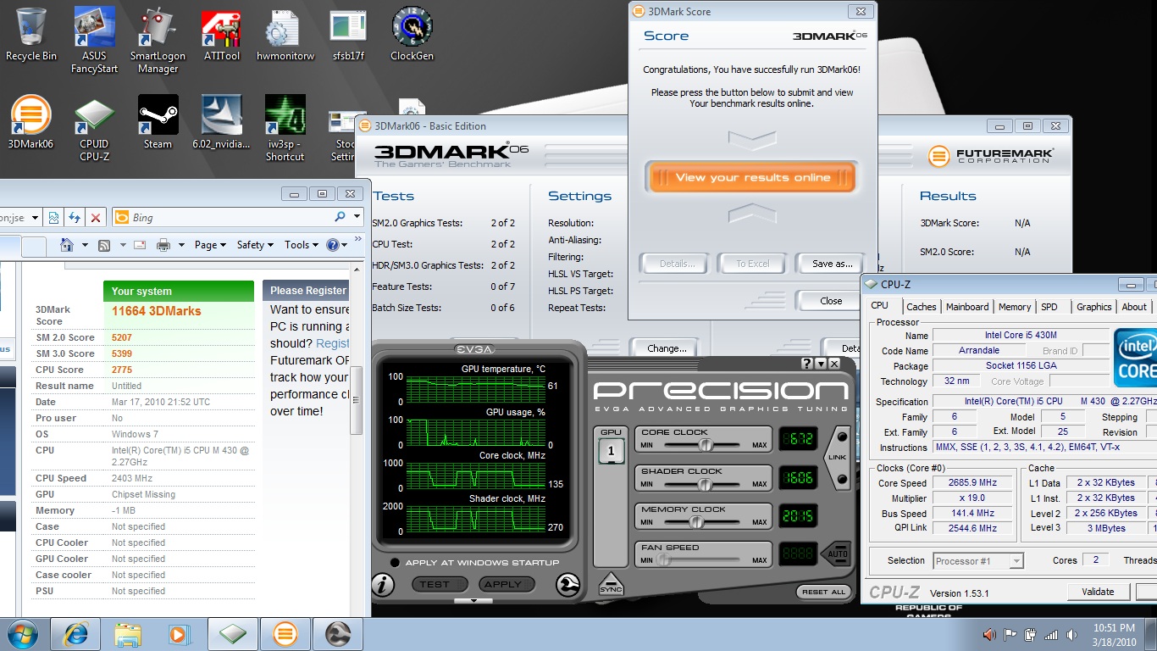Switch to CPU-Z SPD tab
Screen dimensions: 1157x651
(1049, 307)
